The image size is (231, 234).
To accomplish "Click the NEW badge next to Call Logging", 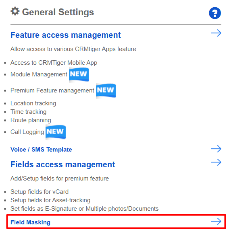I will pos(56,132).
